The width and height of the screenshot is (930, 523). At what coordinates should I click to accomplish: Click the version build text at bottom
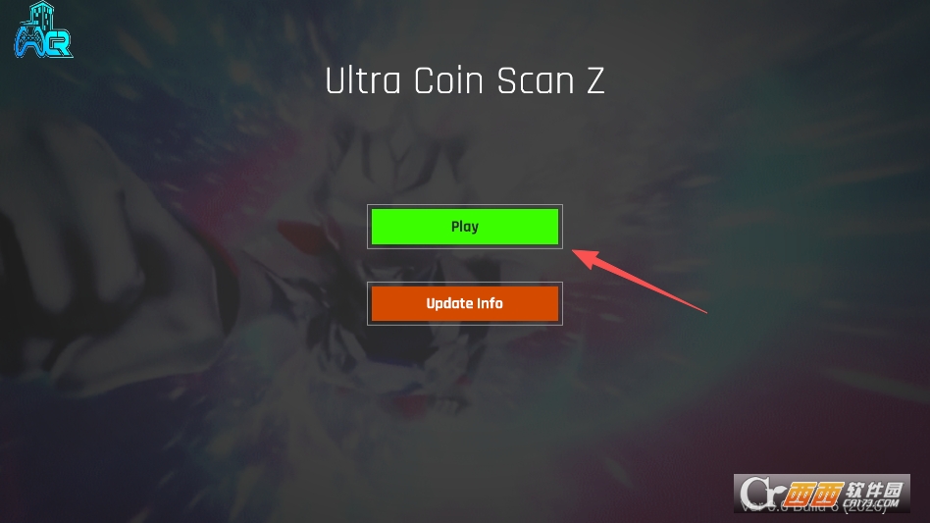(x=814, y=507)
